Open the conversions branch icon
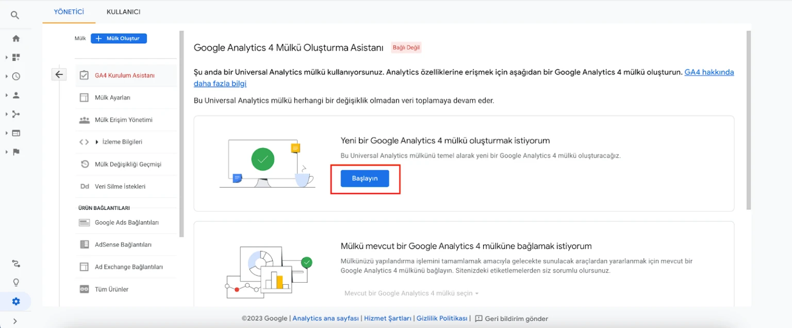This screenshot has width=792, height=328. click(15, 113)
